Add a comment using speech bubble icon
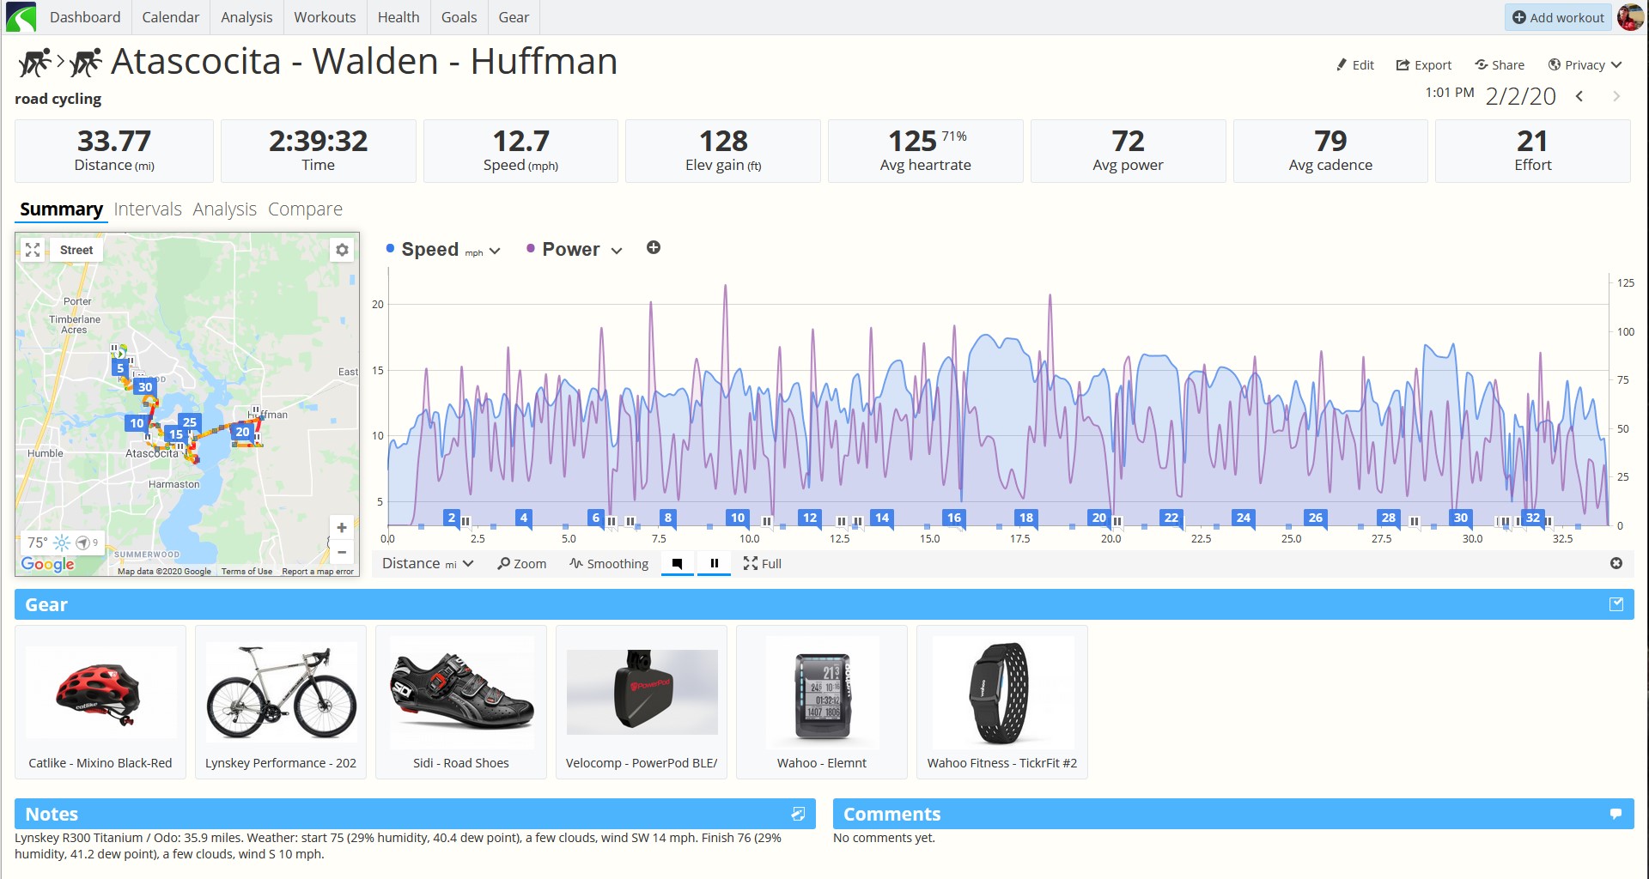 [1616, 814]
